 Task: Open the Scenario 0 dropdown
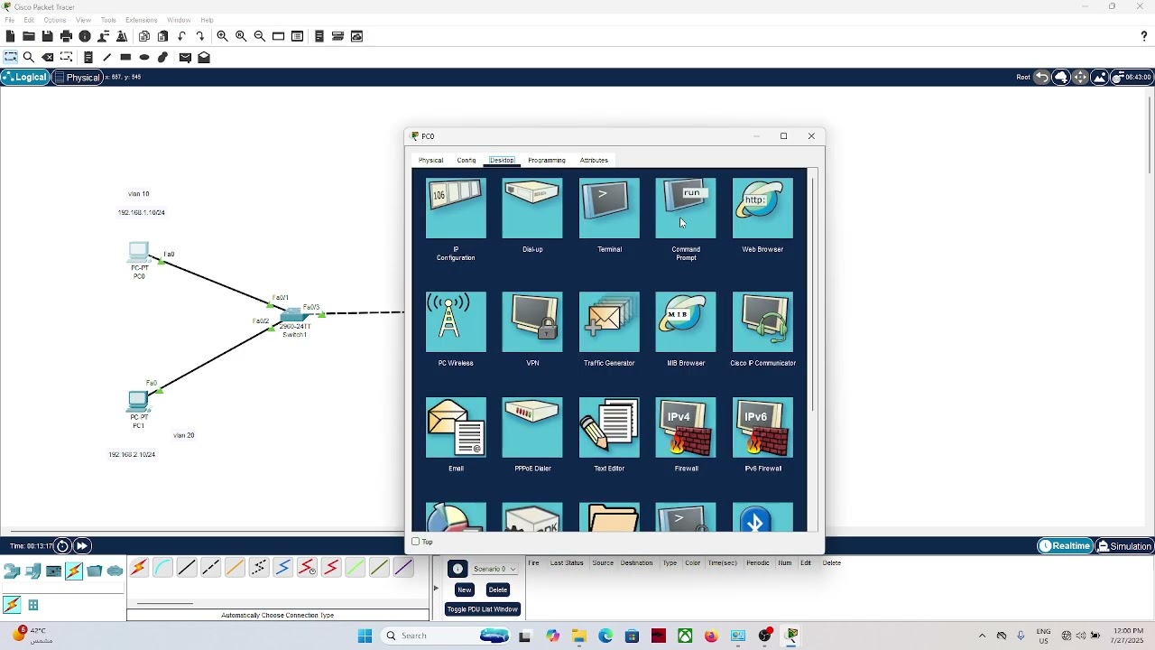tap(494, 569)
